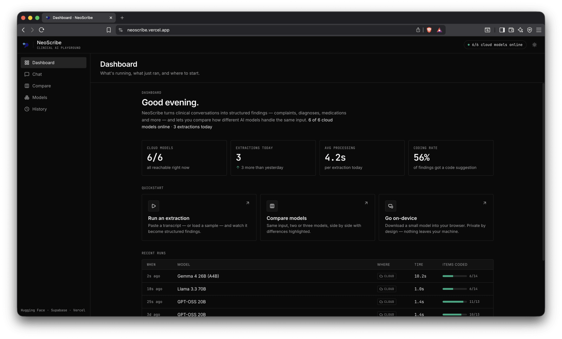The height and width of the screenshot is (339, 562).
Task: Click the NeoScribe logo icon
Action: (26, 45)
